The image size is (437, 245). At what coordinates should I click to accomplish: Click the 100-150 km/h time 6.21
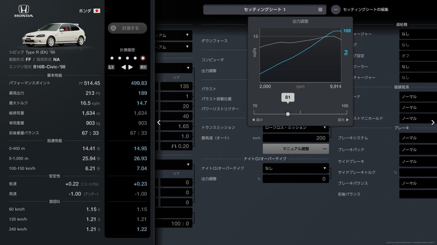point(90,168)
